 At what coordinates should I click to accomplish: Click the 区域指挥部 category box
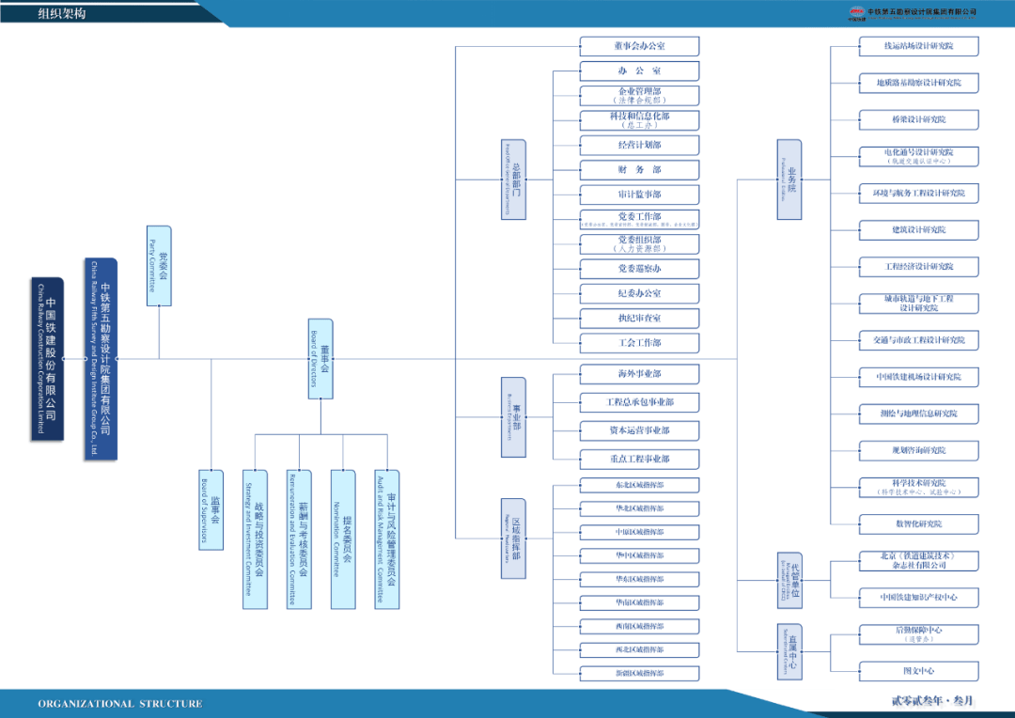513,538
